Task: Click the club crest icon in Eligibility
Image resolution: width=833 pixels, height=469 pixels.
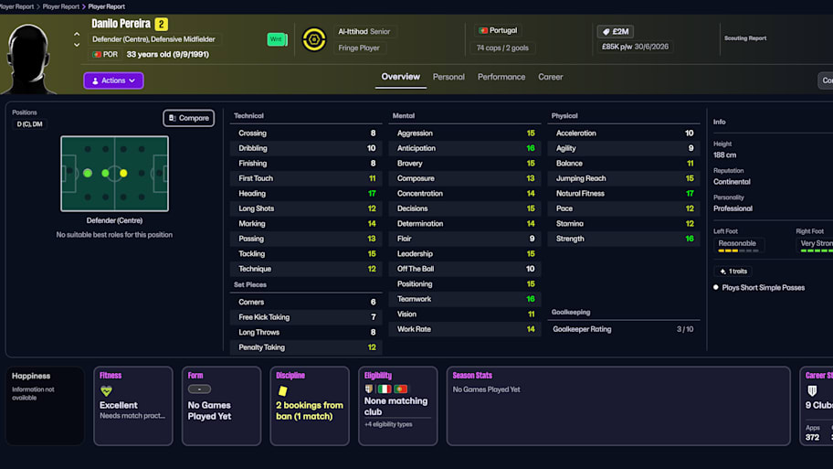Action: pyautogui.click(x=369, y=389)
